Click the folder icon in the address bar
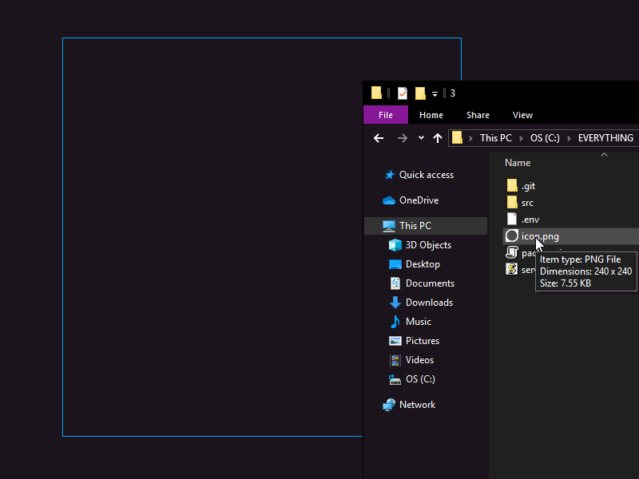639x479 pixels. pyautogui.click(x=457, y=137)
